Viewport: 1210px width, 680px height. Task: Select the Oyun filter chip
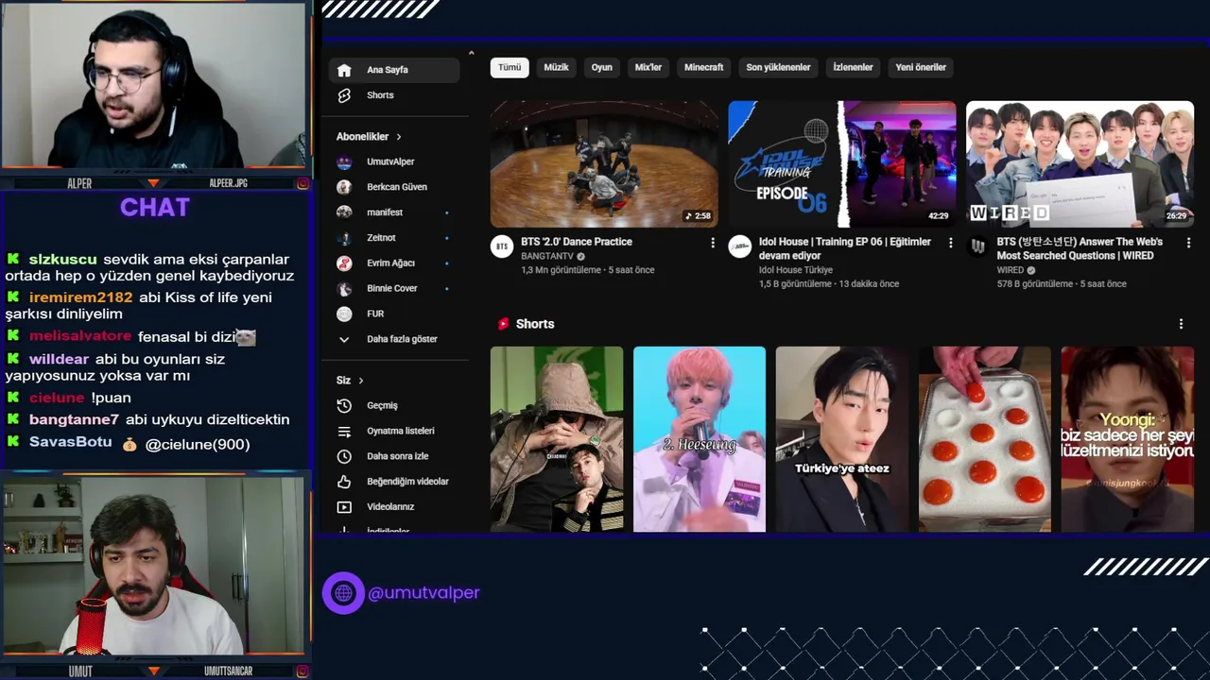click(602, 67)
